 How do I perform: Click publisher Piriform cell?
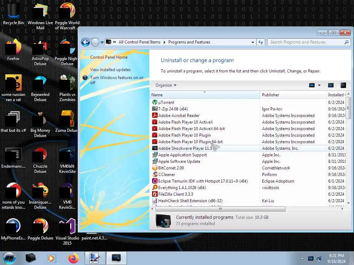(269, 174)
